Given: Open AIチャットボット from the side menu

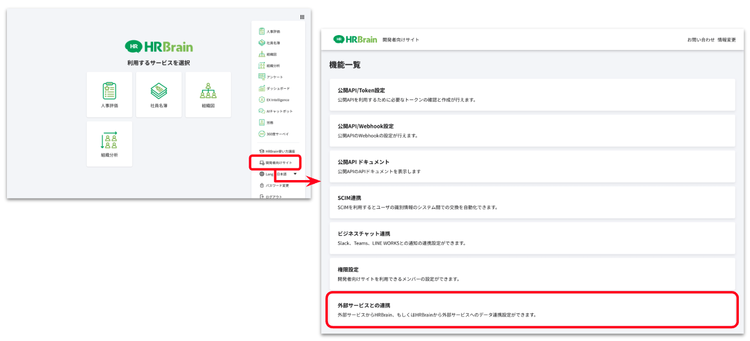Looking at the screenshot, I should [280, 111].
